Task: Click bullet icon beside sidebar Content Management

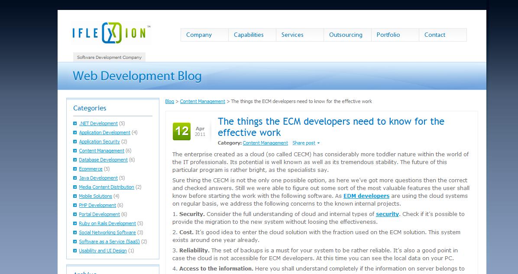Action: (75, 151)
